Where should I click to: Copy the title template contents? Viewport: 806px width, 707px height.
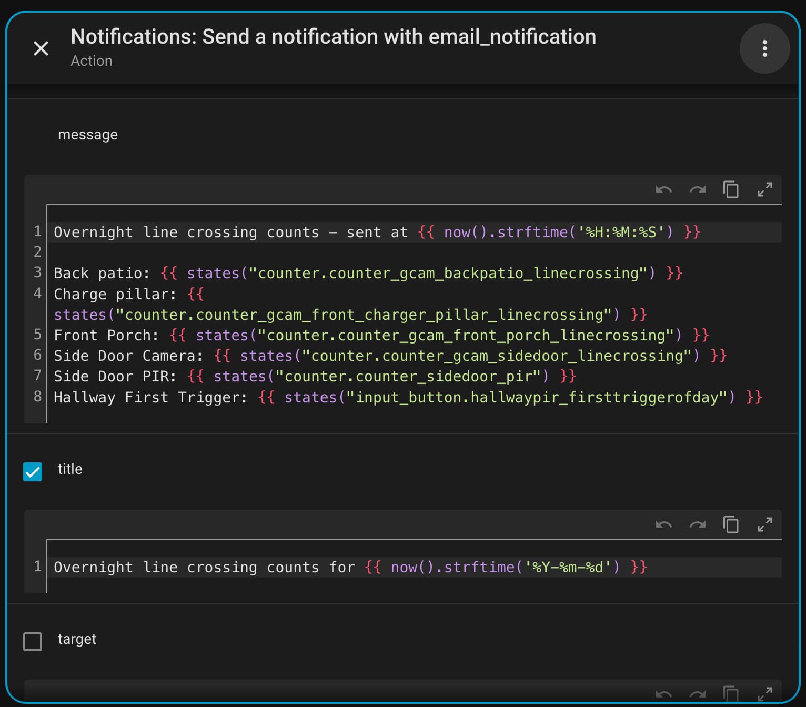(731, 524)
